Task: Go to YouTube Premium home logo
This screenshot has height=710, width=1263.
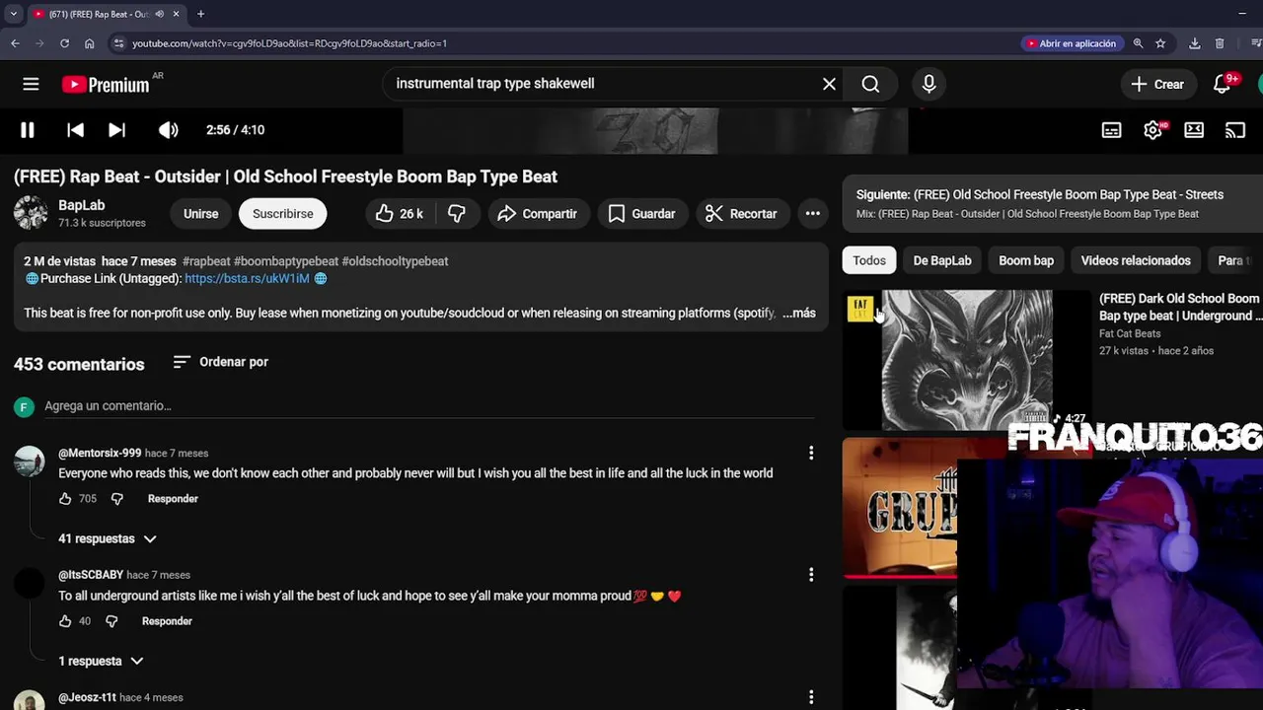Action: (x=106, y=85)
